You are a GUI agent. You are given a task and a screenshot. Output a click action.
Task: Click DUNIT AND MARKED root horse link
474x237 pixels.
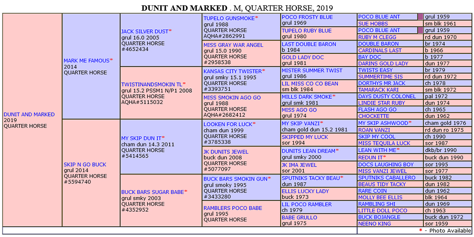click(x=29, y=114)
